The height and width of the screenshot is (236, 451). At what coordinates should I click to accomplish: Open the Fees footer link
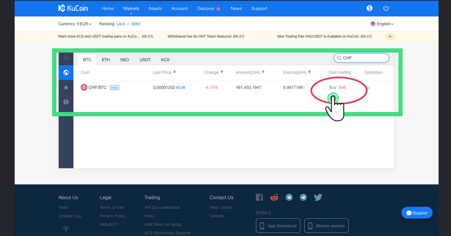pos(149,216)
